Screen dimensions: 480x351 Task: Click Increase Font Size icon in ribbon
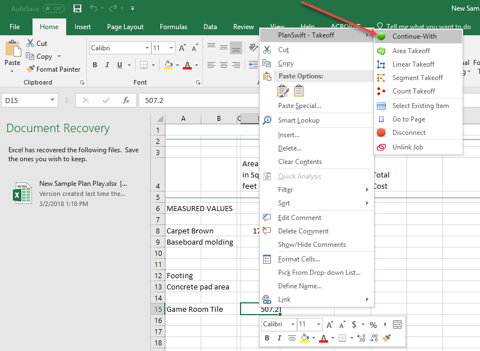(182, 48)
